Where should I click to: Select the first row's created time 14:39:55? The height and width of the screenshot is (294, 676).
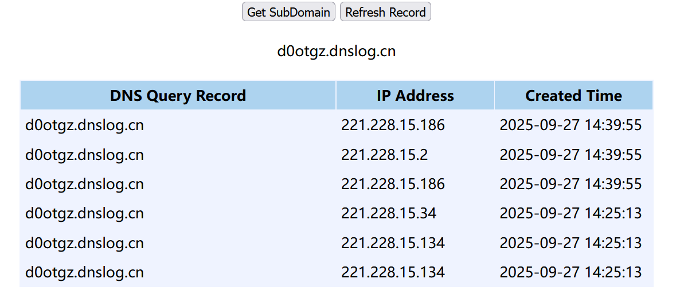point(571,125)
